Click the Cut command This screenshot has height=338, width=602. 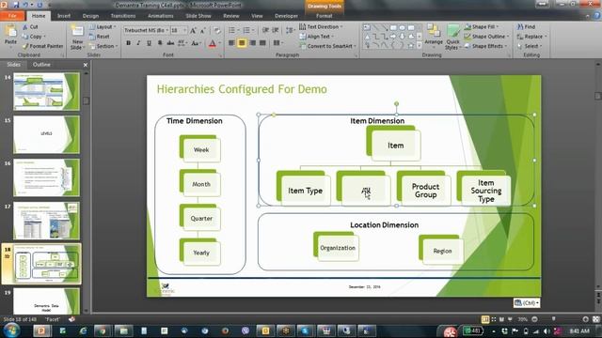tap(30, 27)
